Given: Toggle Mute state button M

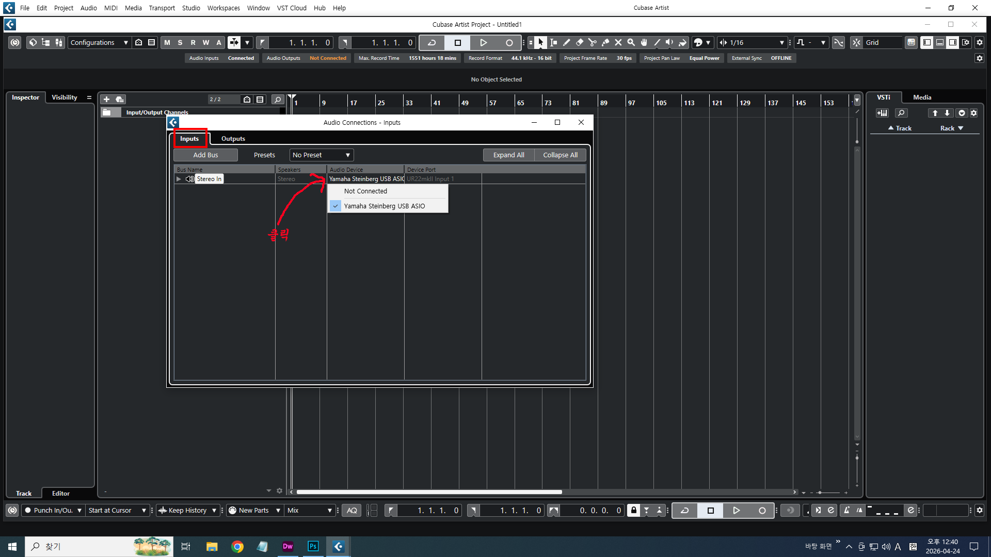Looking at the screenshot, I should pos(167,42).
